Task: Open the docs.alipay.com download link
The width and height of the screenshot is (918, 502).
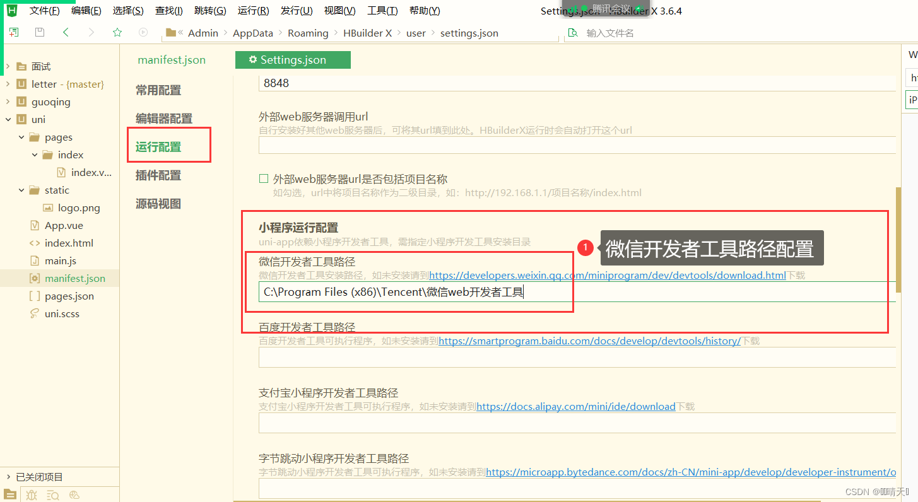Action: point(576,406)
